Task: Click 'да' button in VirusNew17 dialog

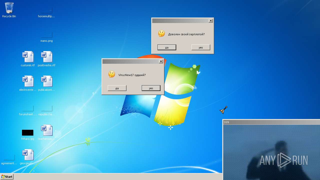Action: point(117,88)
